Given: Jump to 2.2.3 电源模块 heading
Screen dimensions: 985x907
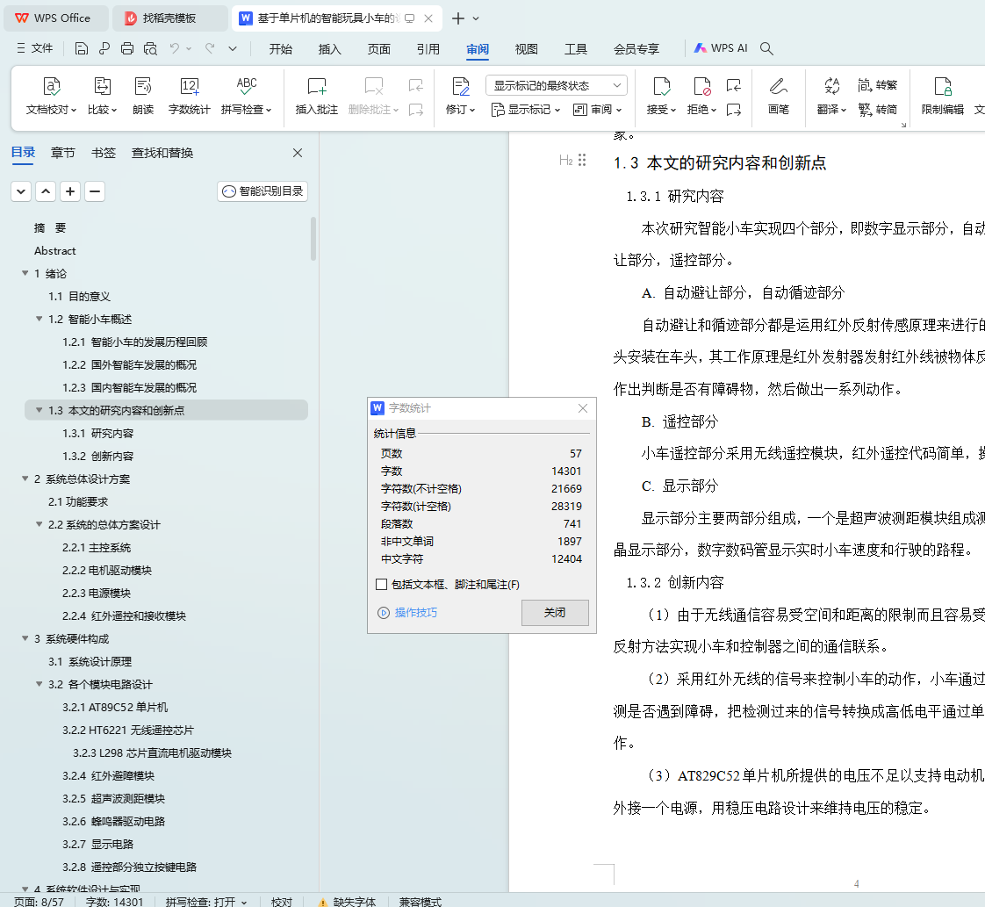Looking at the screenshot, I should click(x=96, y=593).
